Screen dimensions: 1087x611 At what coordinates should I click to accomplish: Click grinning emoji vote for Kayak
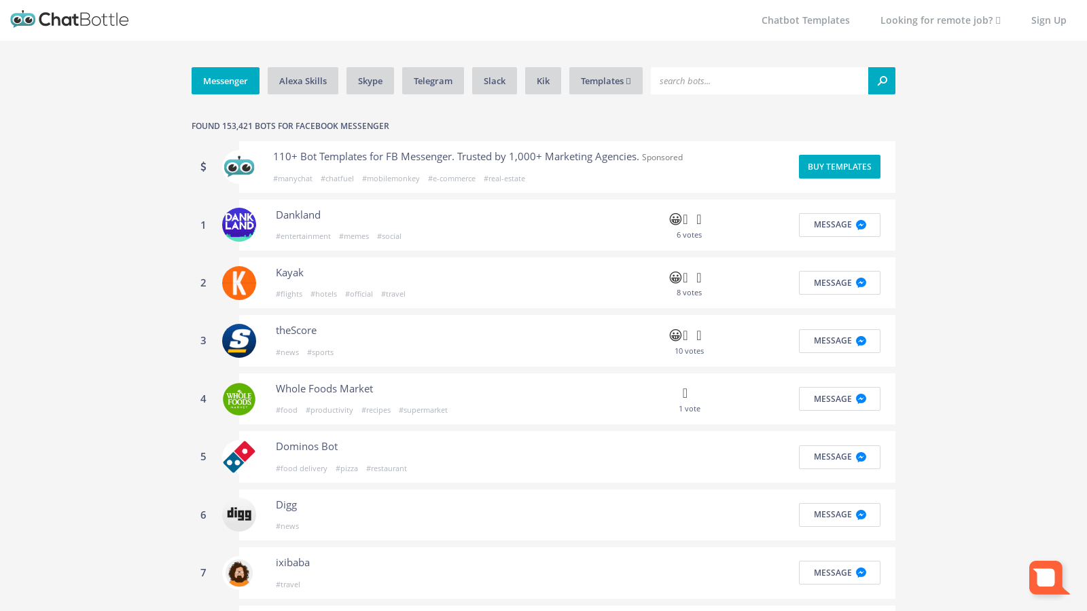675,278
